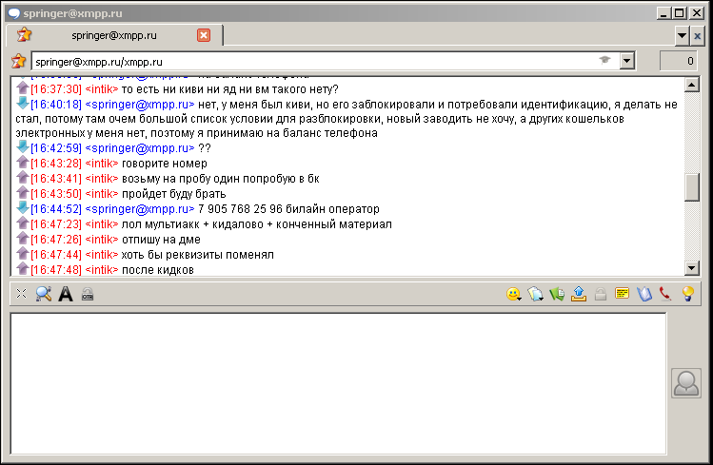Click the paste documents icon
This screenshot has width=713, height=465.
[x=535, y=294]
